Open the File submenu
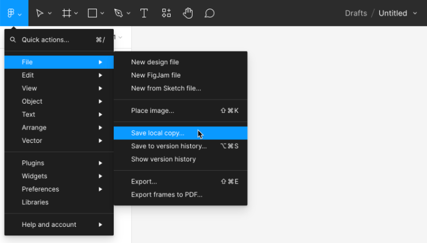This screenshot has width=427, height=243. 59,62
